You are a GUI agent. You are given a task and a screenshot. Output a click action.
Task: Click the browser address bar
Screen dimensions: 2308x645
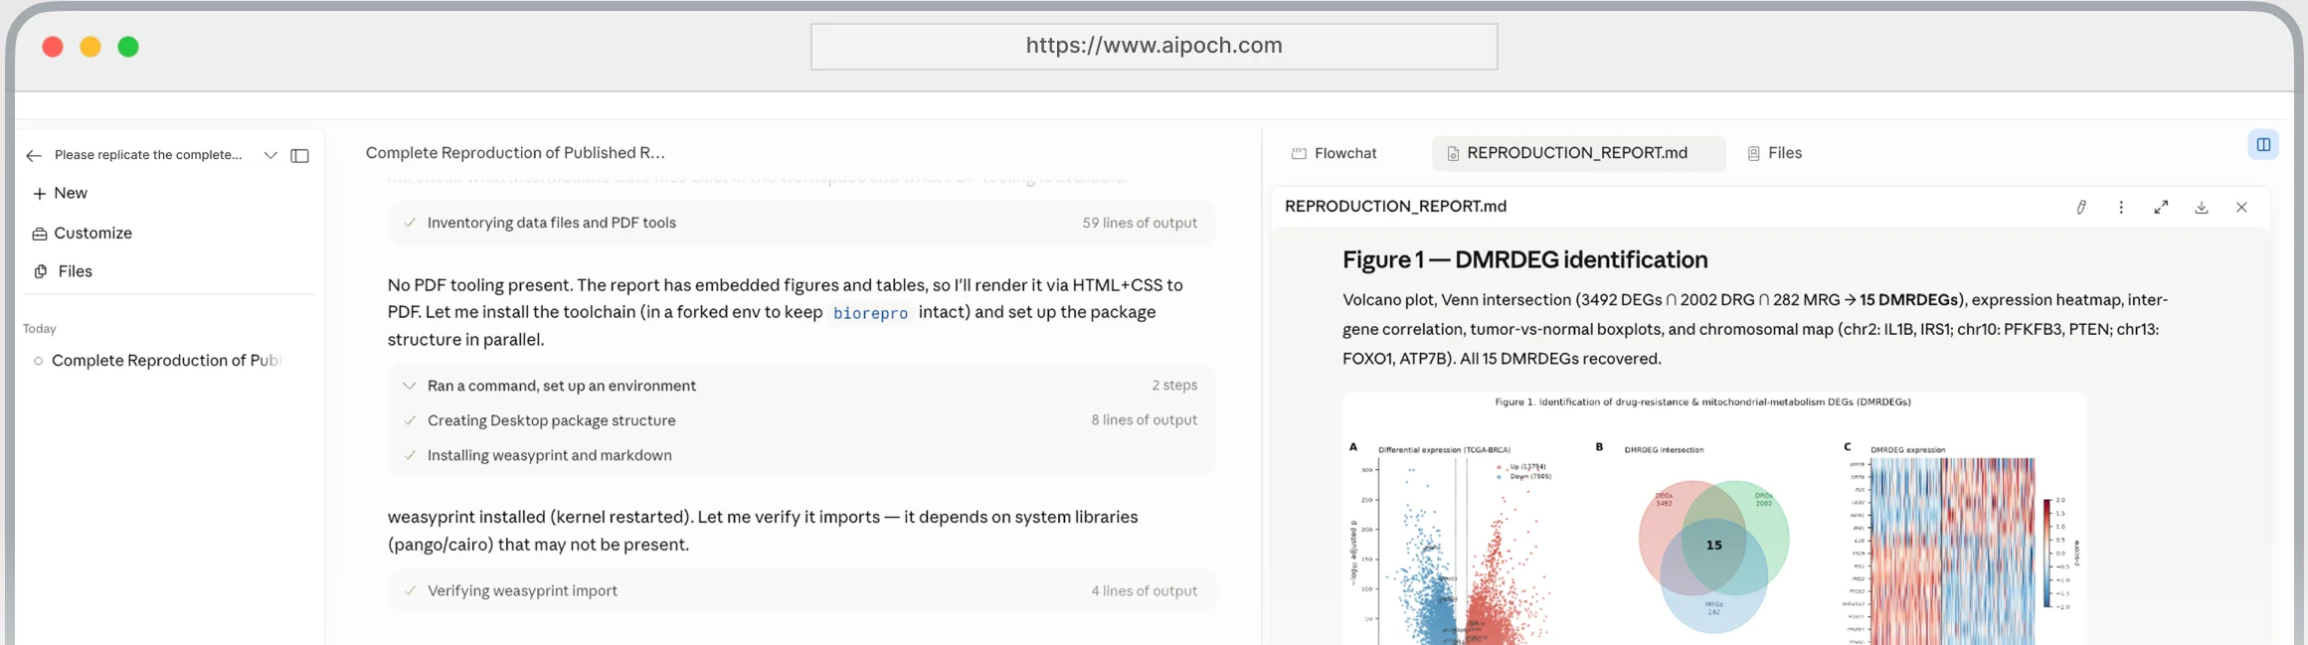point(1154,47)
